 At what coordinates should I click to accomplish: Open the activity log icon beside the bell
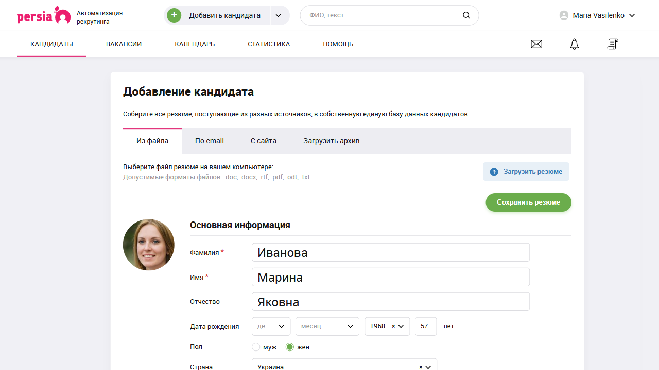[612, 44]
